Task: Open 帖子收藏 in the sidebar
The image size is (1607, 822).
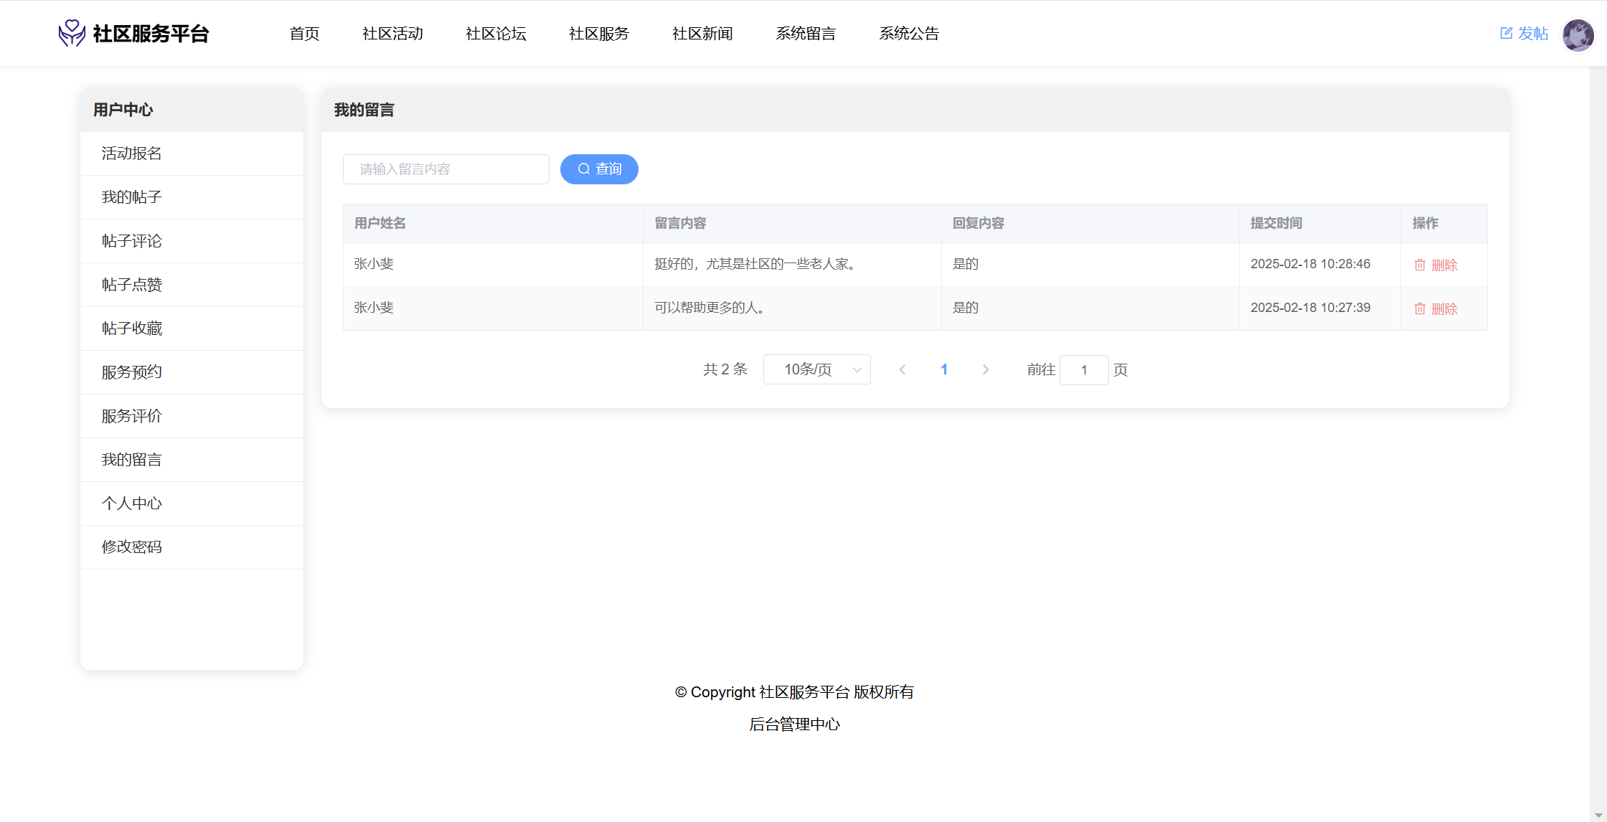Action: click(x=131, y=329)
